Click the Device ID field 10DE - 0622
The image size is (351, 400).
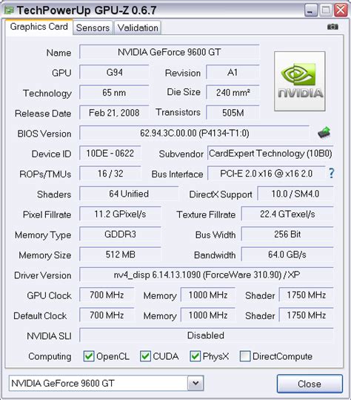(x=110, y=153)
